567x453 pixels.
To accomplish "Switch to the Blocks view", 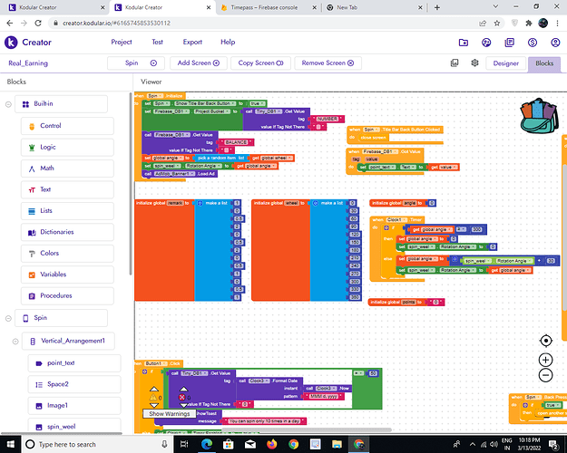I will [x=544, y=63].
